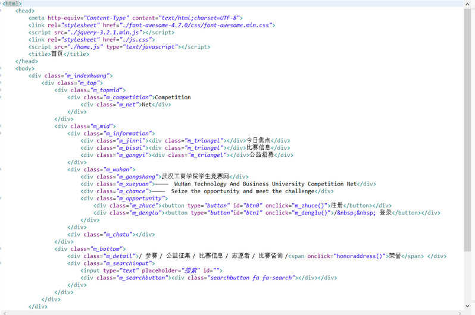Click the text 志愿者
Screen dimensions: 475x315
pyautogui.click(x=240, y=256)
